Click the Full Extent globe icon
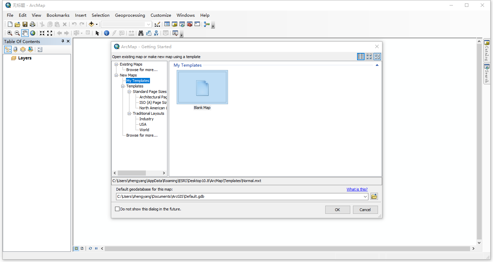 click(33, 33)
